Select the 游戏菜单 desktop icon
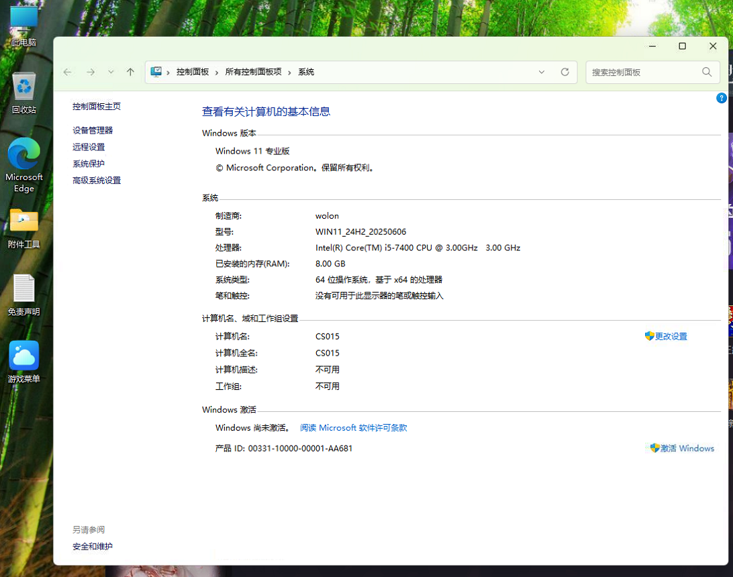Screen dimensions: 733x577 pos(24,362)
